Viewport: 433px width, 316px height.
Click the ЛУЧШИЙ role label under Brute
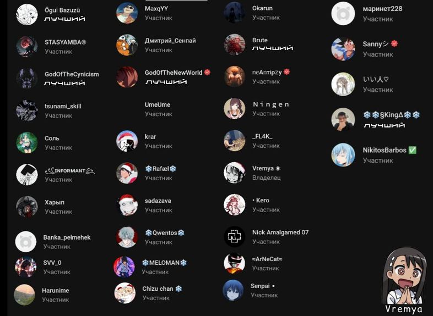point(272,48)
